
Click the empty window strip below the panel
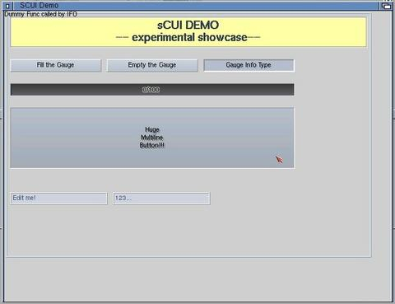[197, 278]
